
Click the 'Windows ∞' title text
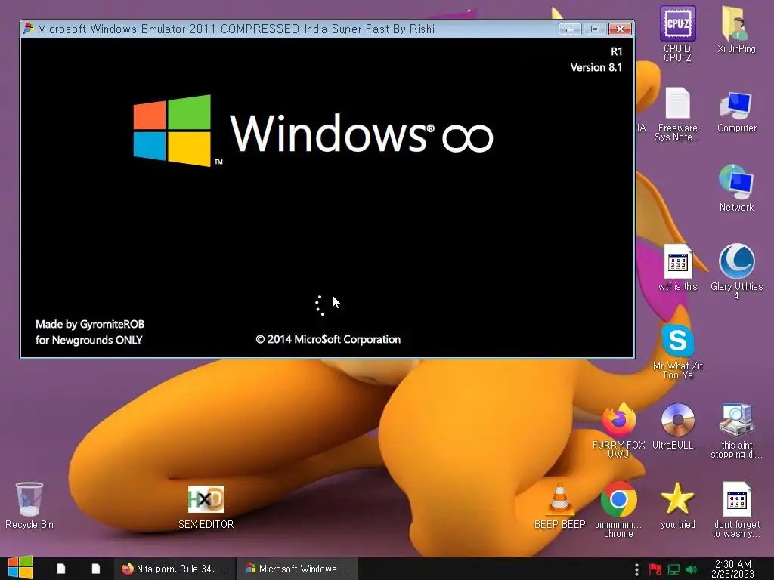[x=361, y=133]
